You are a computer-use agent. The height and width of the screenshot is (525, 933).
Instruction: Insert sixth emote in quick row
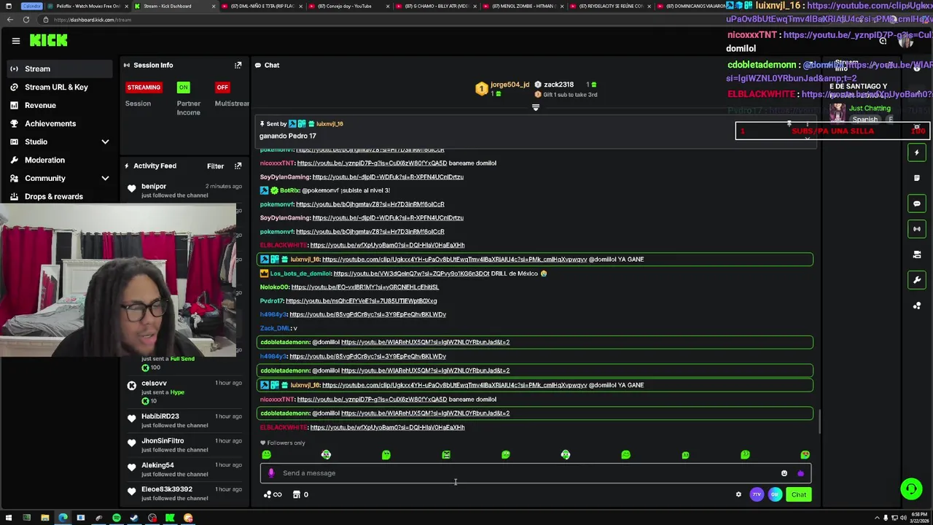coord(566,455)
